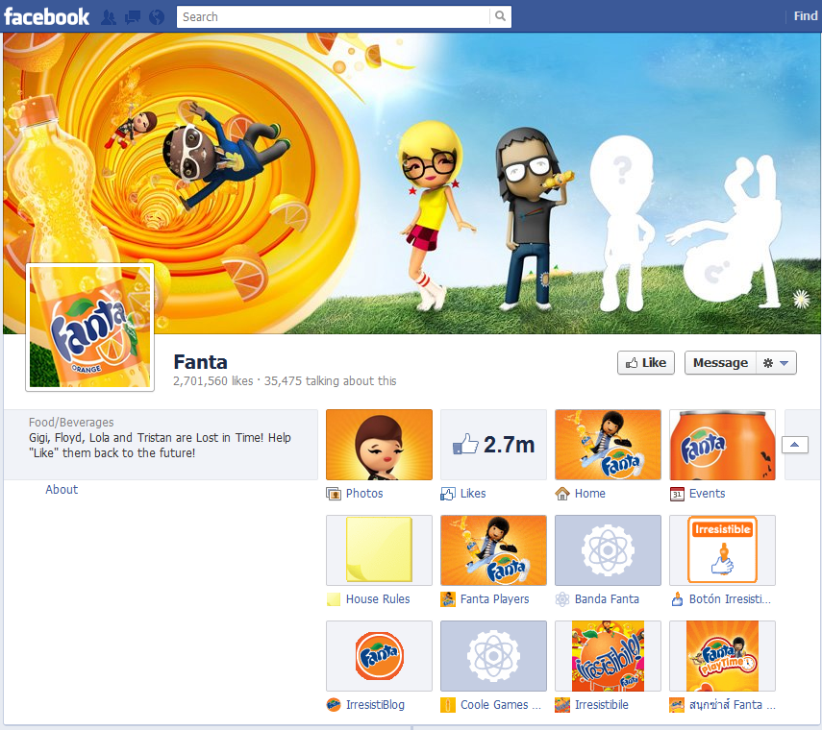Click the small สนุกซ่าส์ Fanta icon
The image size is (822, 730).
point(677,705)
